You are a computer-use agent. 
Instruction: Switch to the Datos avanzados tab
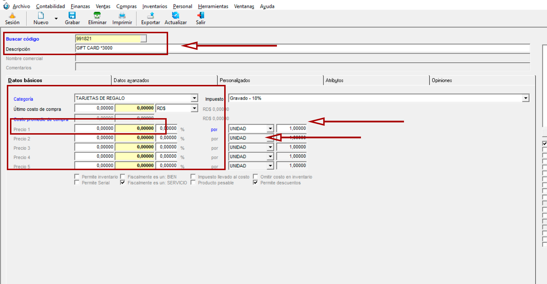click(x=131, y=80)
